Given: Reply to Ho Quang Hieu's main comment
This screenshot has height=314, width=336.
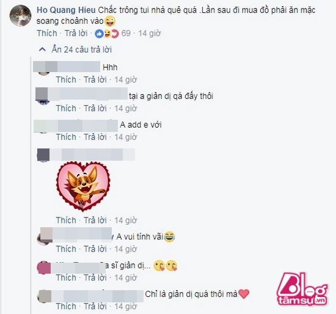Looking at the screenshot, I should [x=76, y=33].
